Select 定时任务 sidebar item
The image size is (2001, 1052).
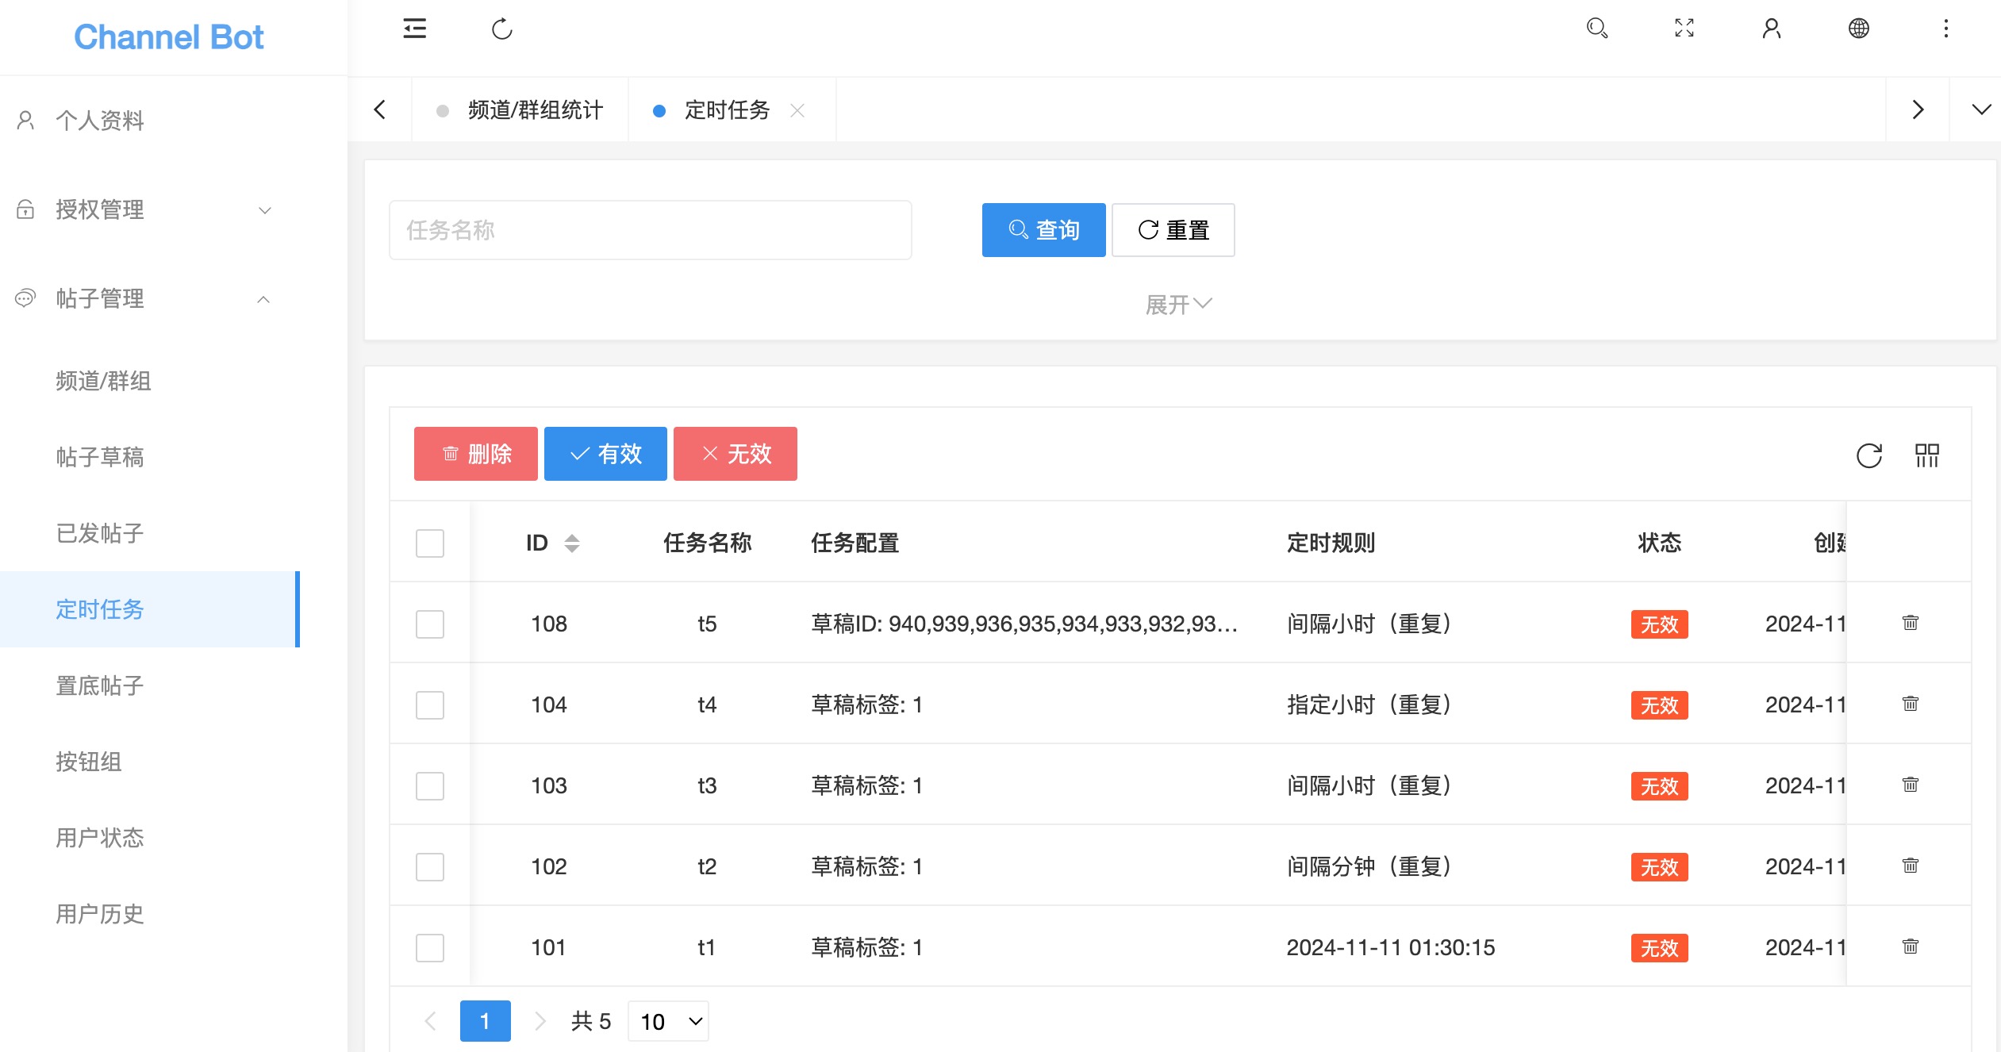150,609
